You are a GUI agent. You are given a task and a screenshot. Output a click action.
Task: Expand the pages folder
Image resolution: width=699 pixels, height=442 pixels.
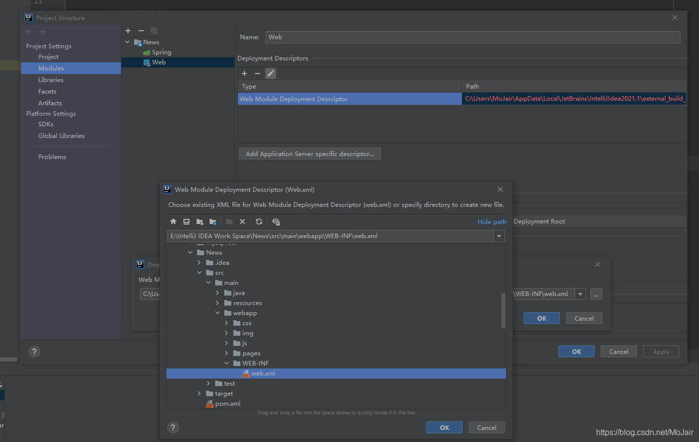pyautogui.click(x=227, y=353)
